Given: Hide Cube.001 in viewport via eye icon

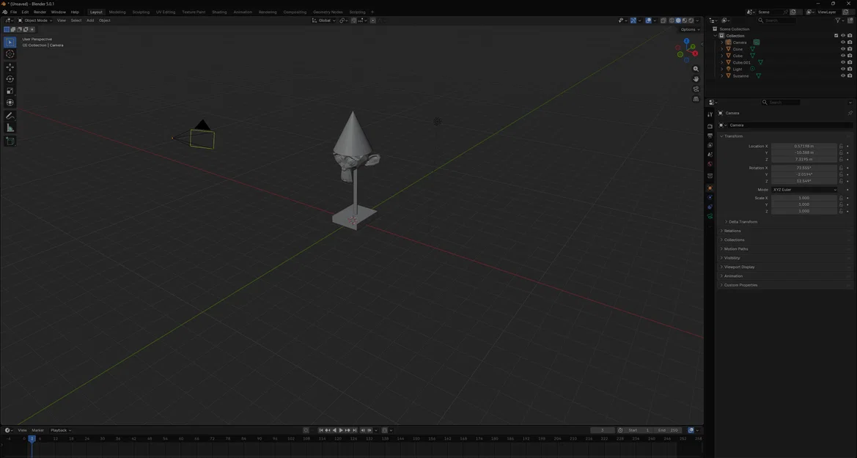Looking at the screenshot, I should (x=843, y=62).
